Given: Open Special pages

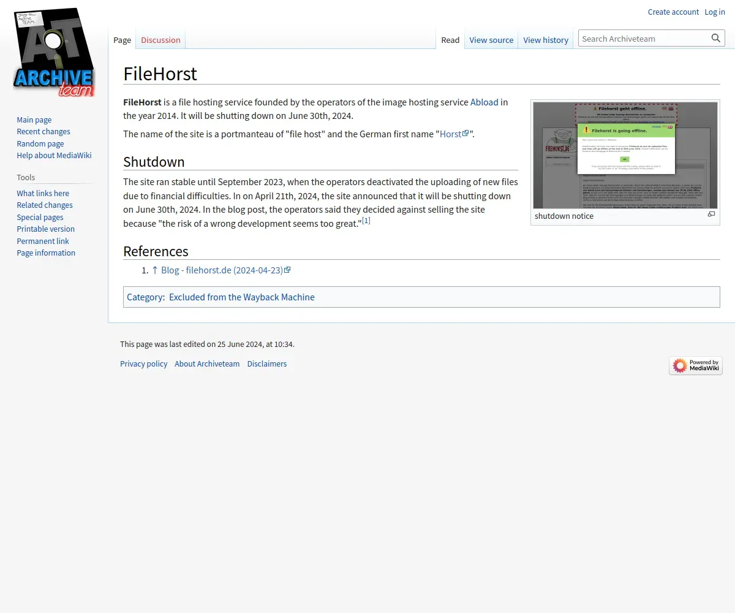Looking at the screenshot, I should (40, 217).
